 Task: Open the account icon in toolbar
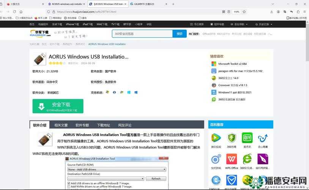point(278,12)
